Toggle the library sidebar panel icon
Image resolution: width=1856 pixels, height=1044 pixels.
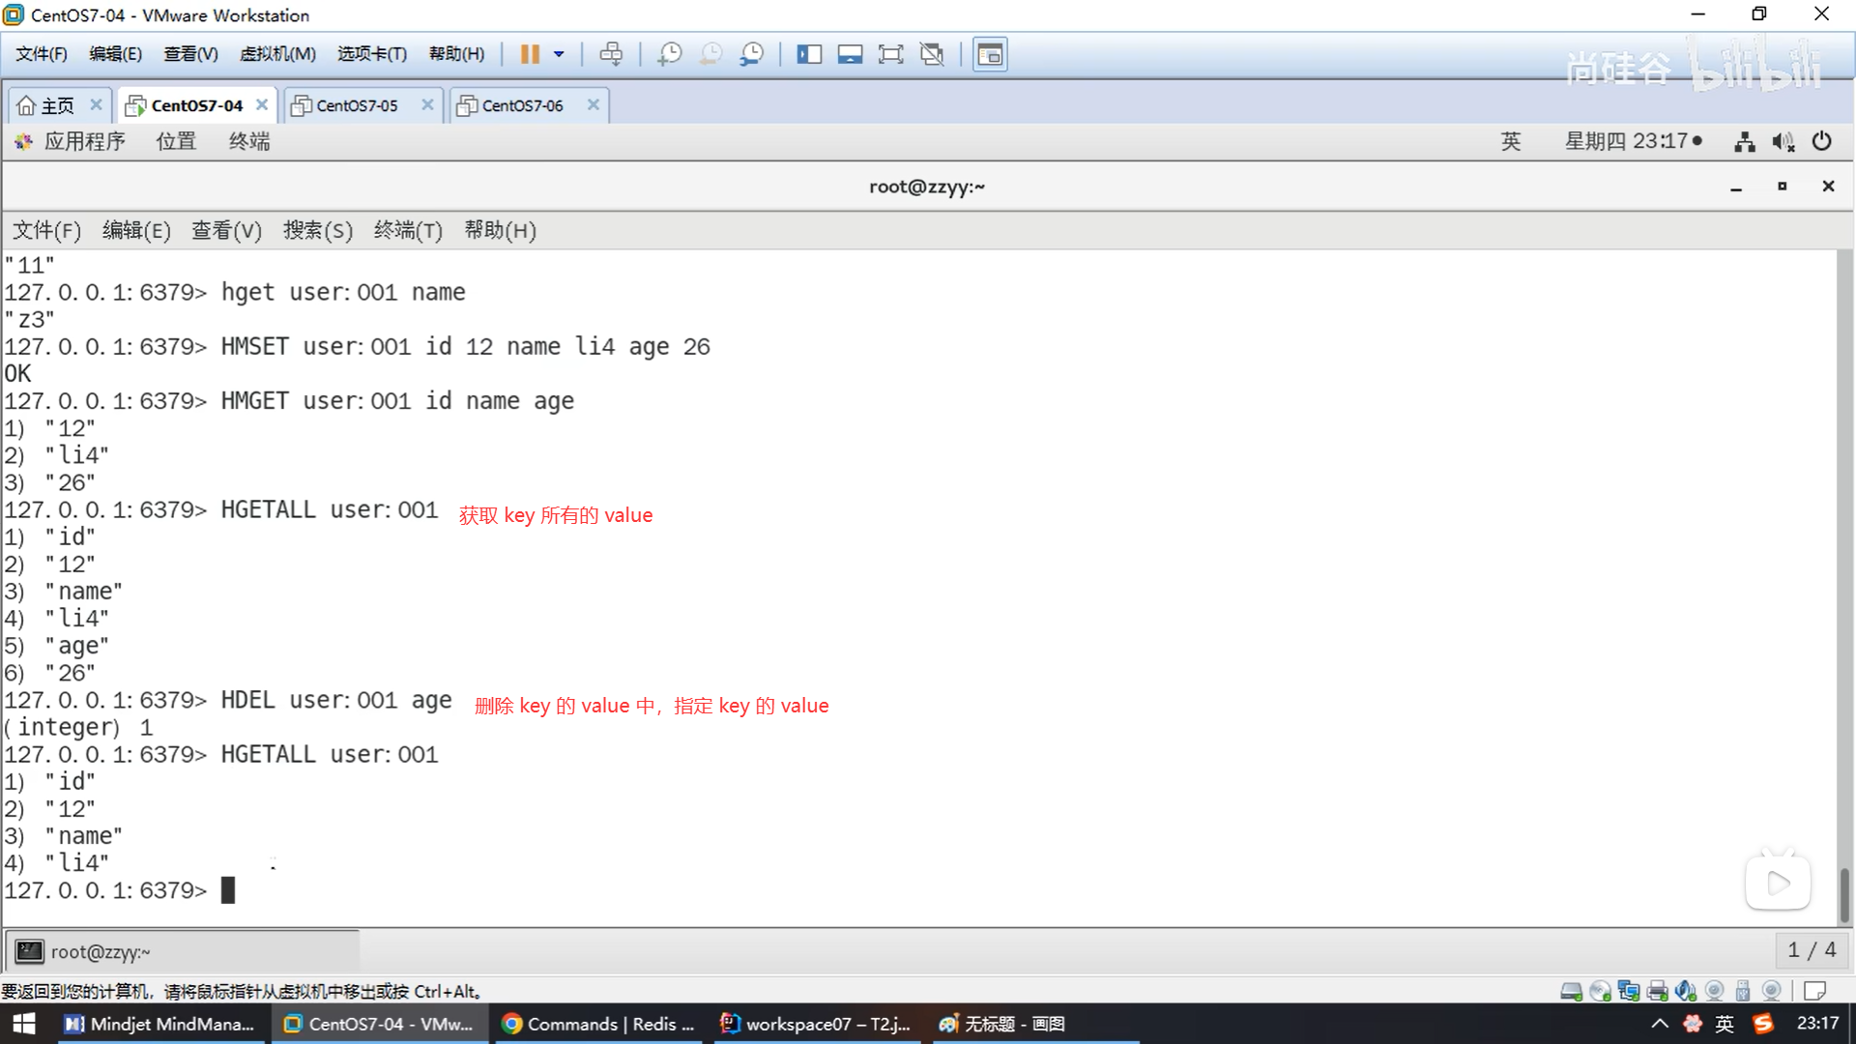pos(808,54)
